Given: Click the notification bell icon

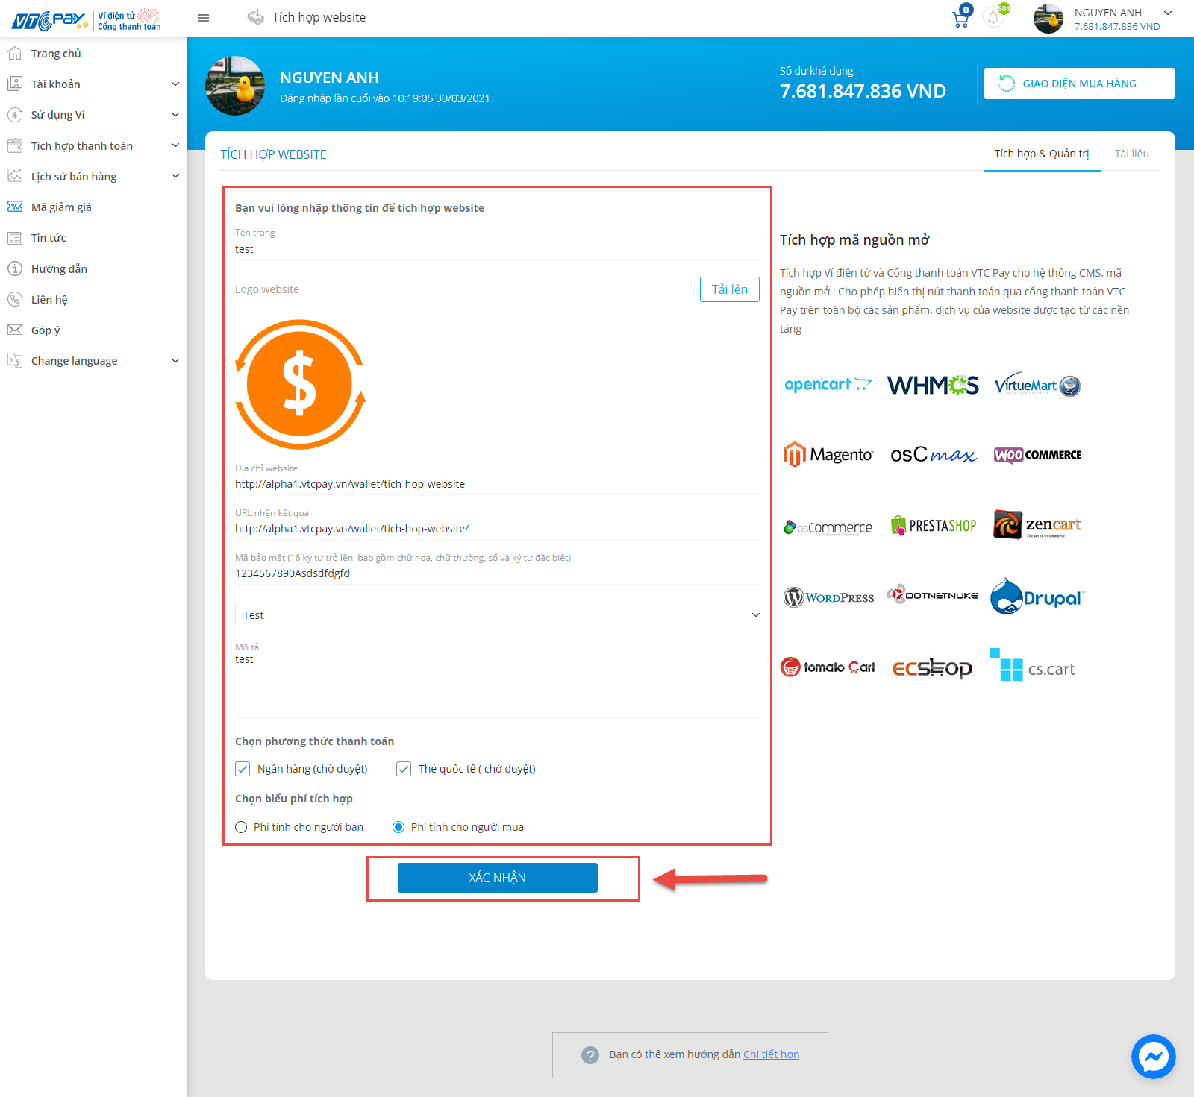Looking at the screenshot, I should coord(993,17).
